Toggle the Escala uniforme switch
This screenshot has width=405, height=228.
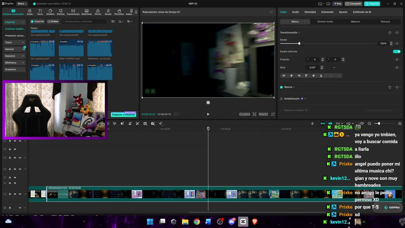(x=396, y=51)
